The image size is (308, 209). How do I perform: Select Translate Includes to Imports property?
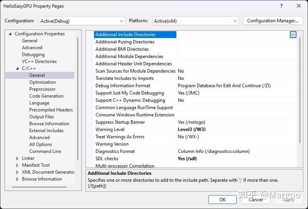[x=124, y=78]
